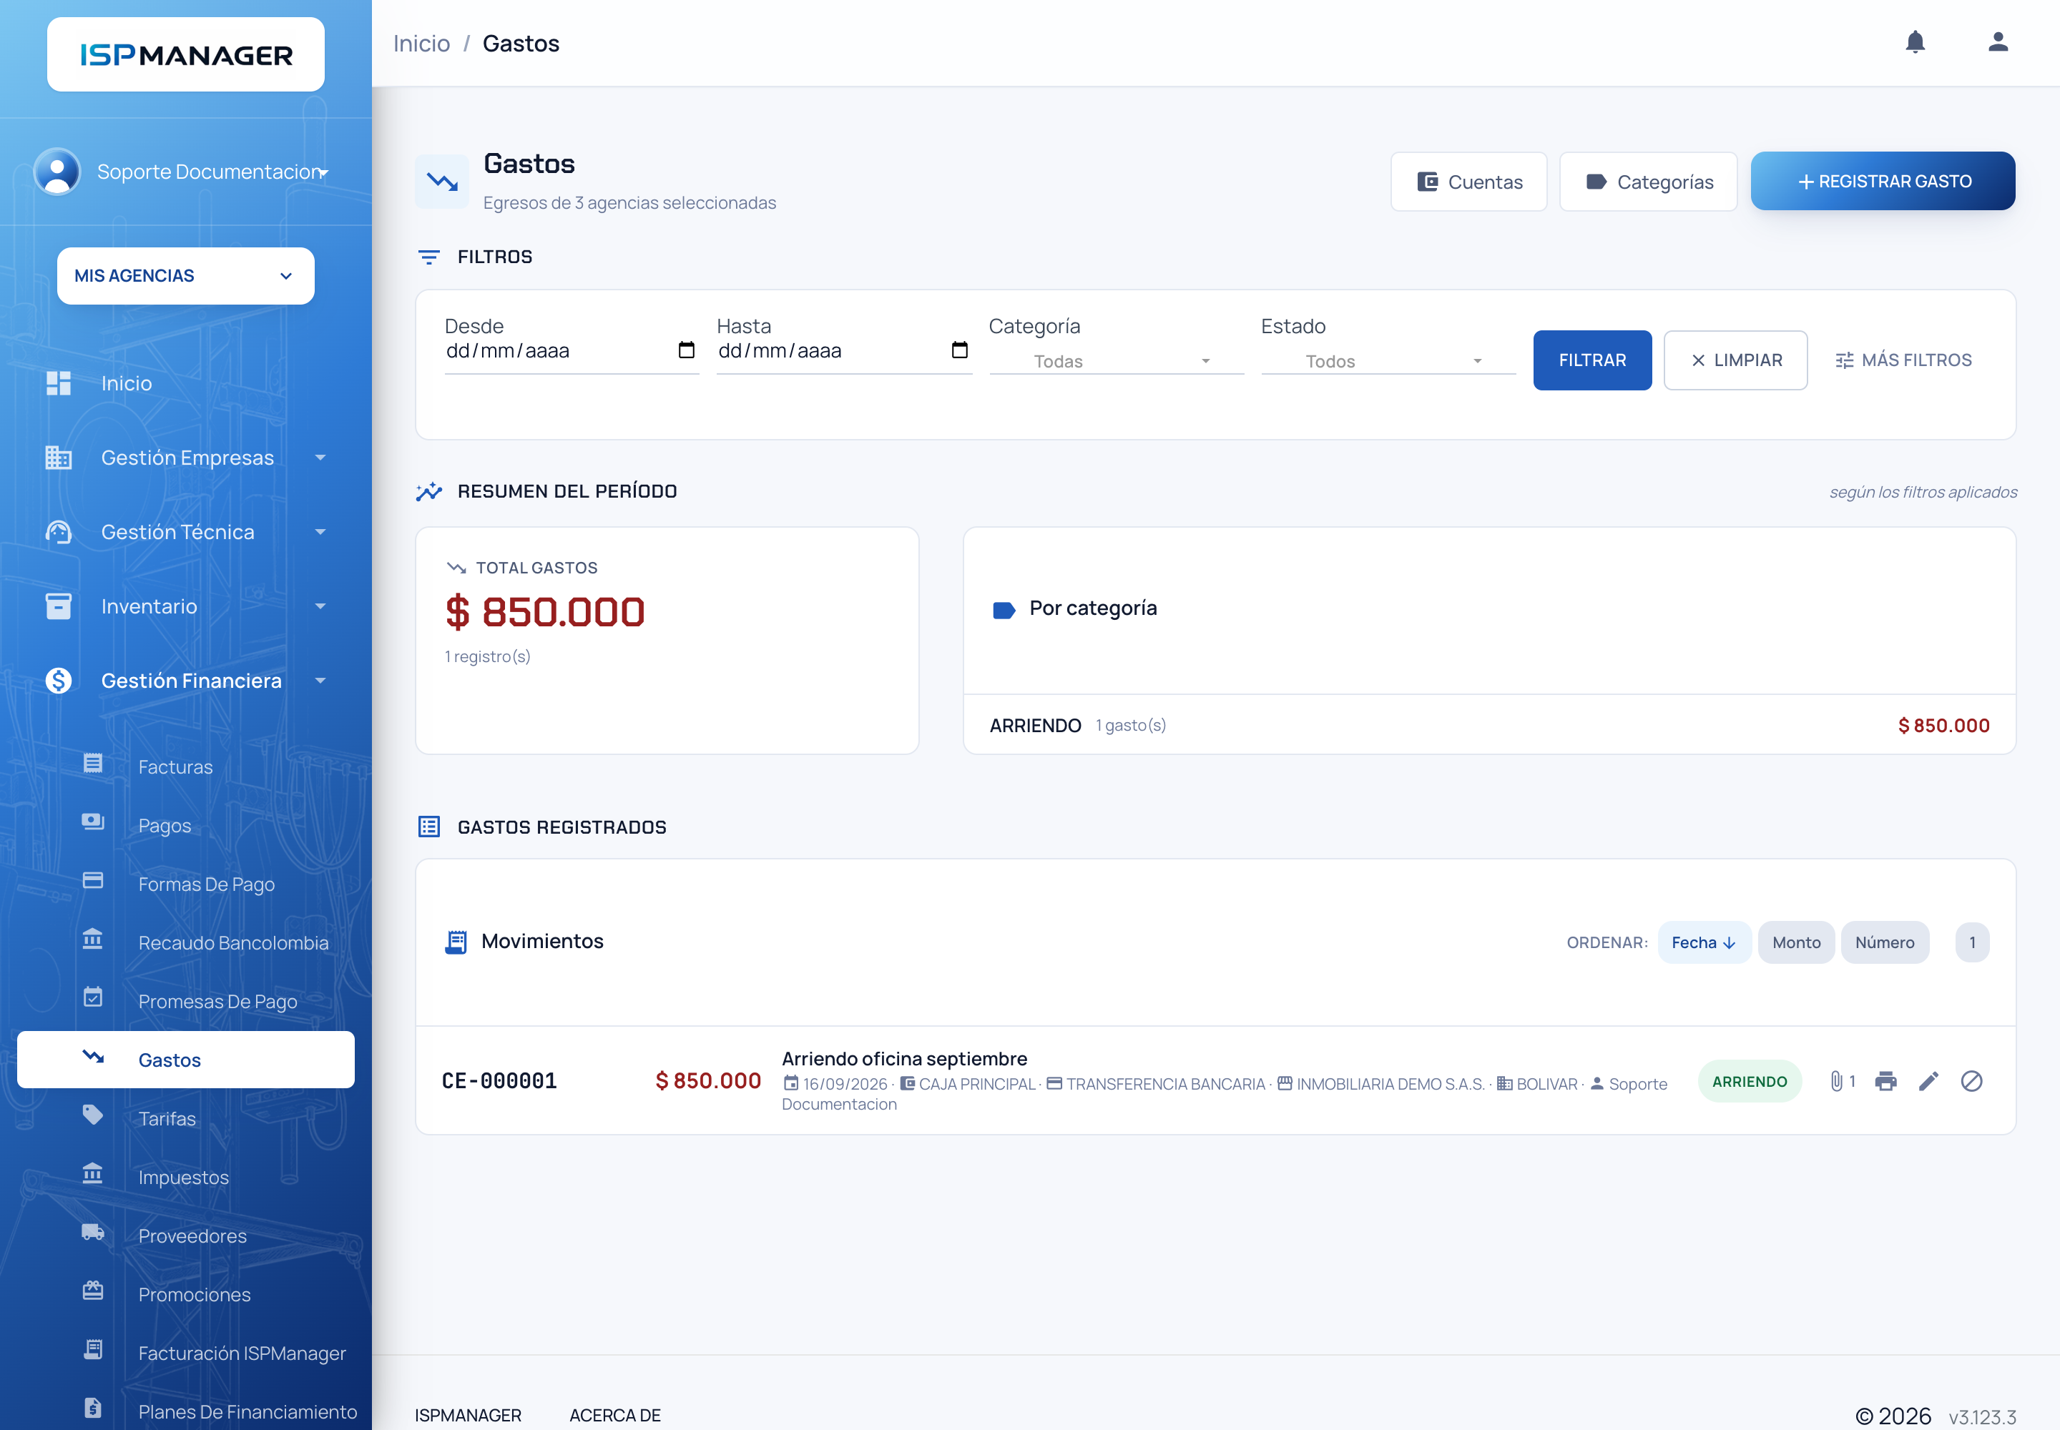View attachment clip icon on CE-000001
The width and height of the screenshot is (2060, 1430).
1836,1082
